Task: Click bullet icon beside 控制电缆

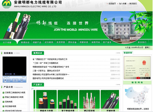Action: (3, 102)
